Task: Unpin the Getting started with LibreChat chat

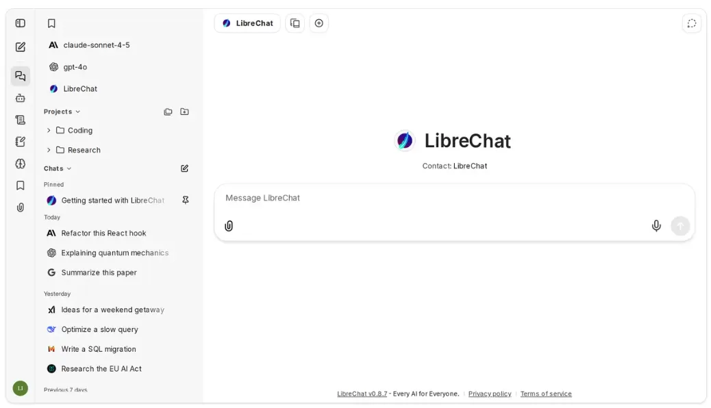Action: pyautogui.click(x=186, y=200)
